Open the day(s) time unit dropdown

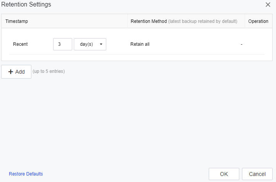click(90, 44)
